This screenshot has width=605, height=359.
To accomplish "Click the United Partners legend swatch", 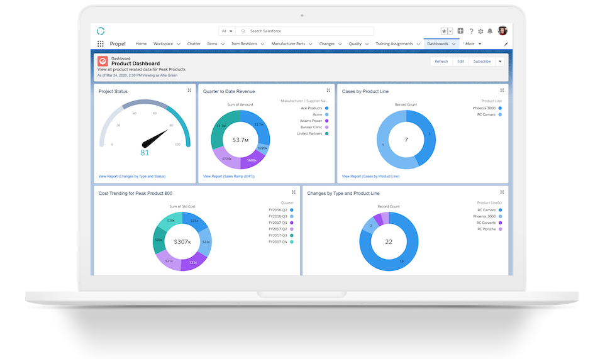I will pyautogui.click(x=327, y=134).
